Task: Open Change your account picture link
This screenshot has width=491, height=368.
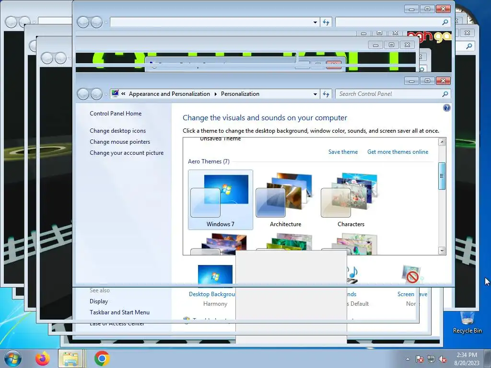Action: 127,153
